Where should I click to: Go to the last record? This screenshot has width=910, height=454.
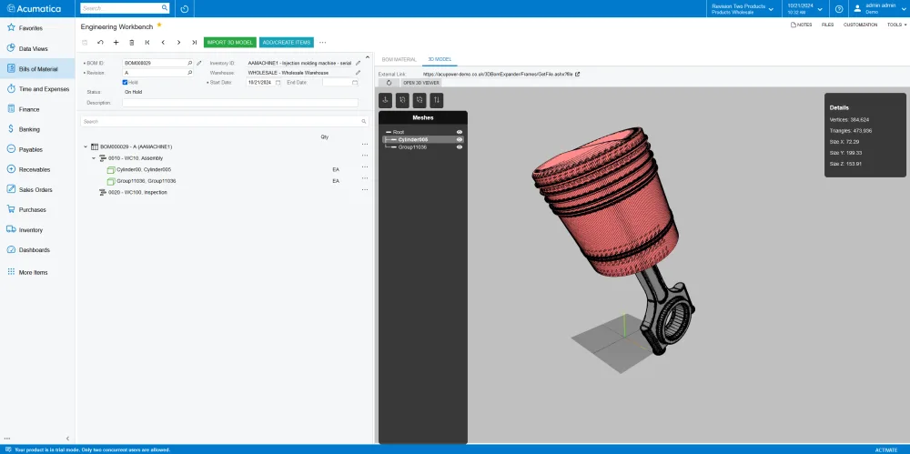tap(194, 42)
